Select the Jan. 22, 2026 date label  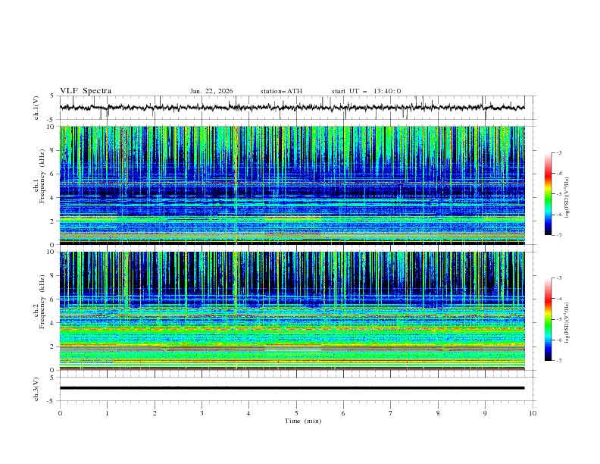click(211, 91)
